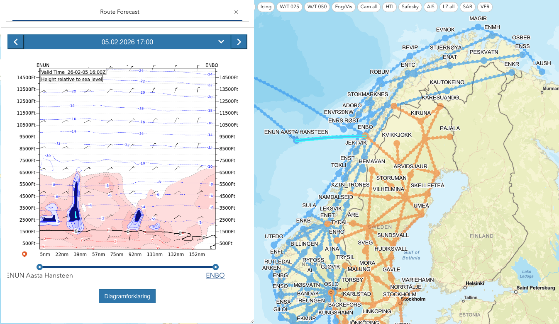
Task: Go to next forecast time
Action: pos(239,42)
